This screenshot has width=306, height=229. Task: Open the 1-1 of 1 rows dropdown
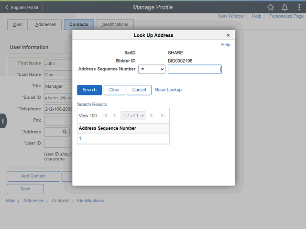(133, 115)
